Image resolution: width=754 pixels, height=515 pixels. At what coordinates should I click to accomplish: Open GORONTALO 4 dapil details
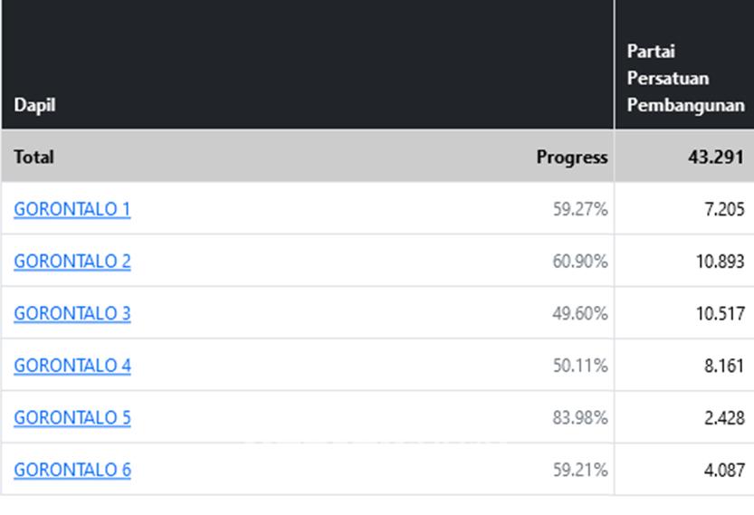click(x=72, y=366)
